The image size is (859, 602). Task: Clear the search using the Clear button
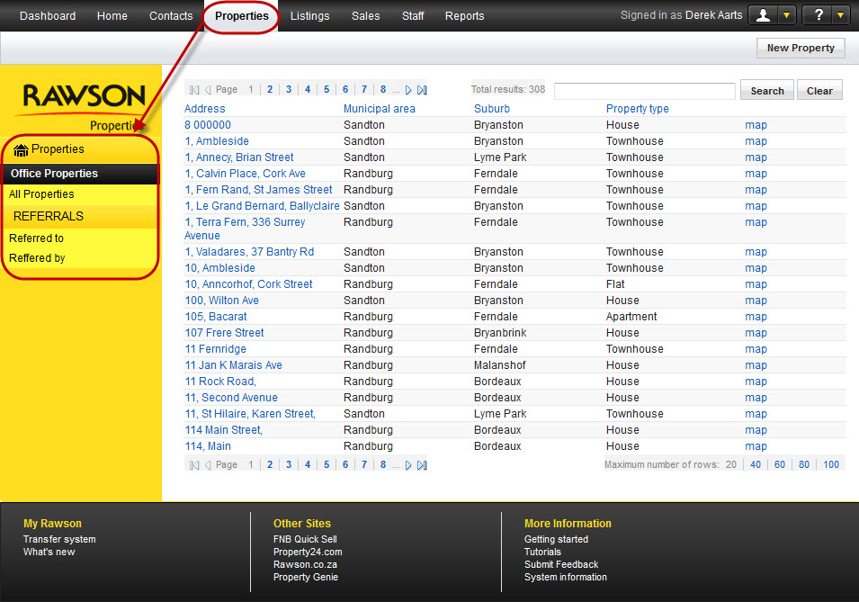(819, 91)
